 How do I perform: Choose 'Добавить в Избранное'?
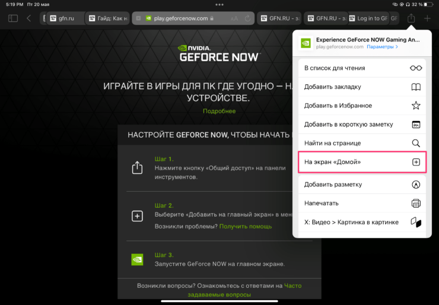point(362,106)
